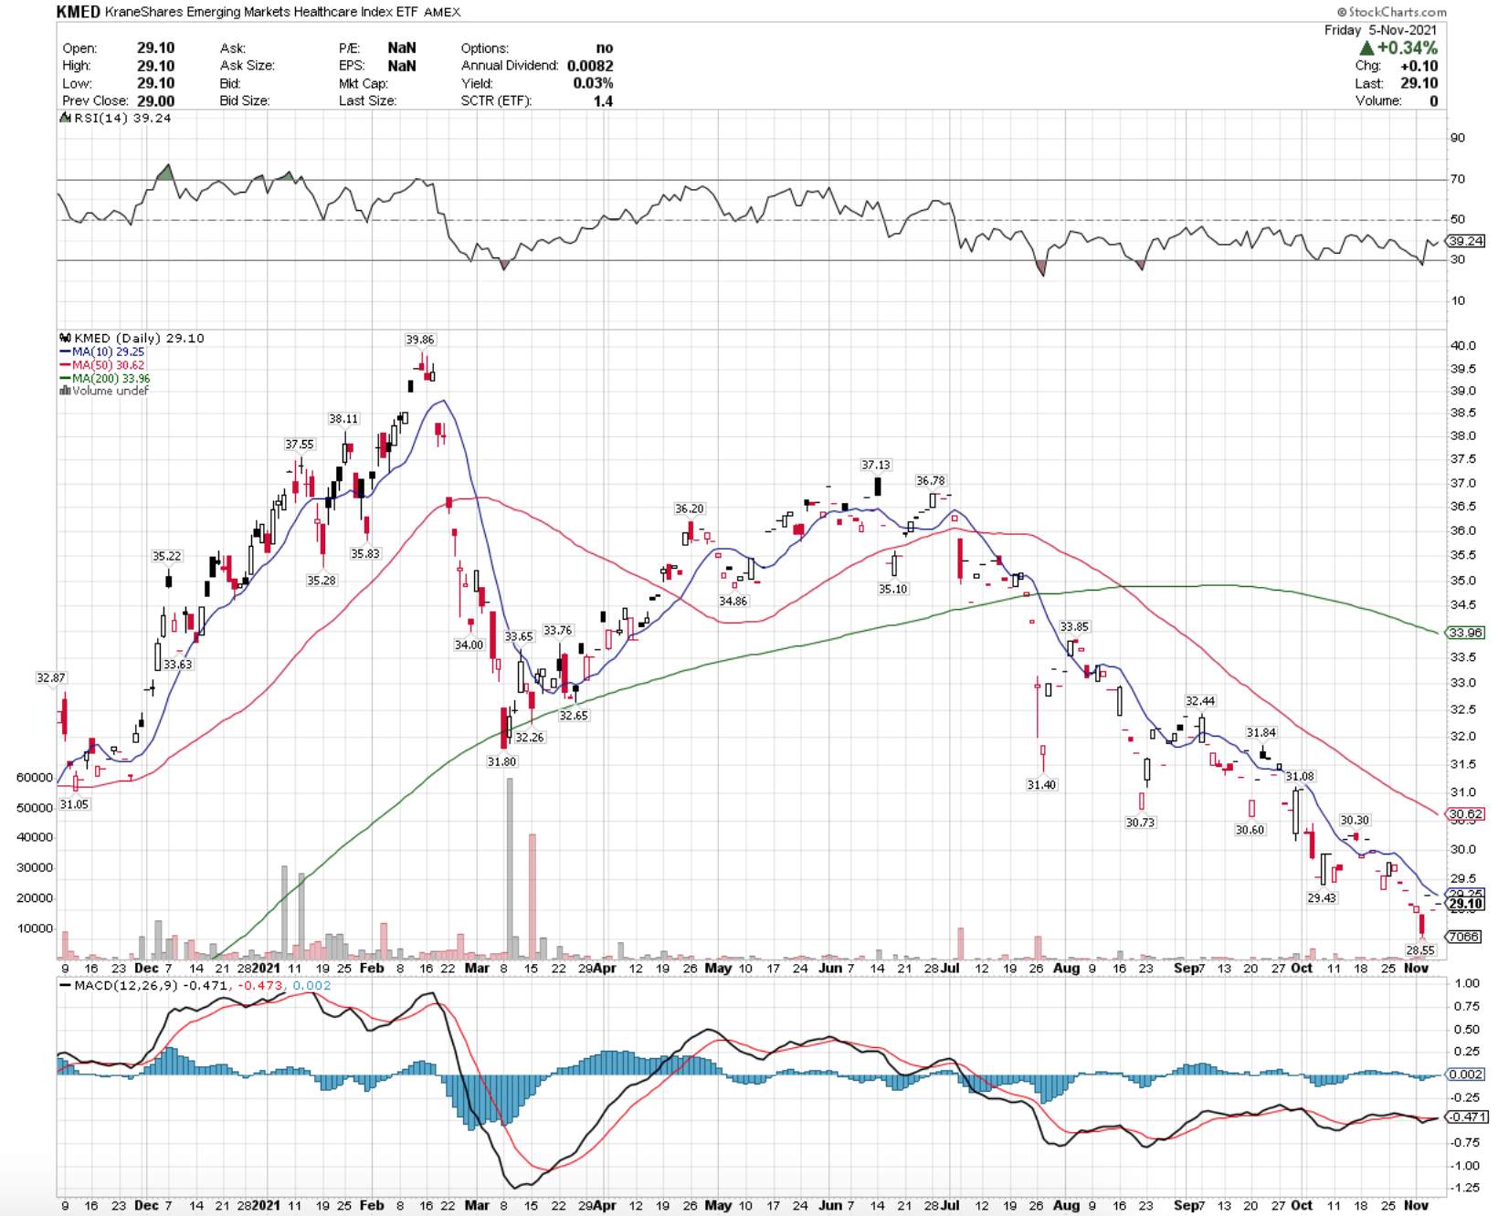The width and height of the screenshot is (1498, 1216).
Task: Click the tall gray volume spike in March
Action: tap(510, 868)
